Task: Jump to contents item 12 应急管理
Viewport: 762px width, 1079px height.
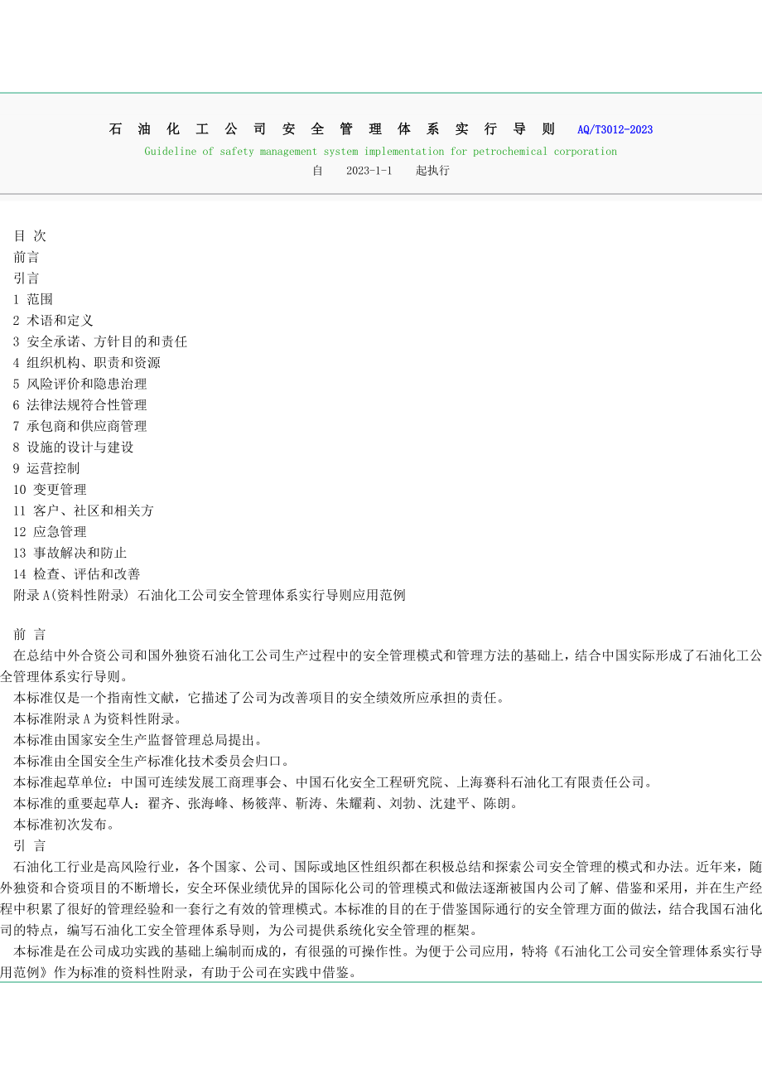Action: 50,532
